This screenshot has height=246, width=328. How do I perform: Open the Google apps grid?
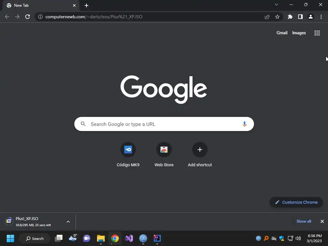pyautogui.click(x=317, y=33)
